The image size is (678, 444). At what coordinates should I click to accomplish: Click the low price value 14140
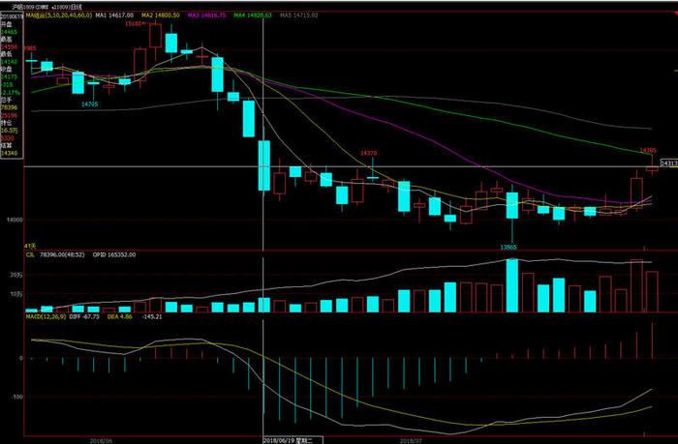(x=9, y=62)
